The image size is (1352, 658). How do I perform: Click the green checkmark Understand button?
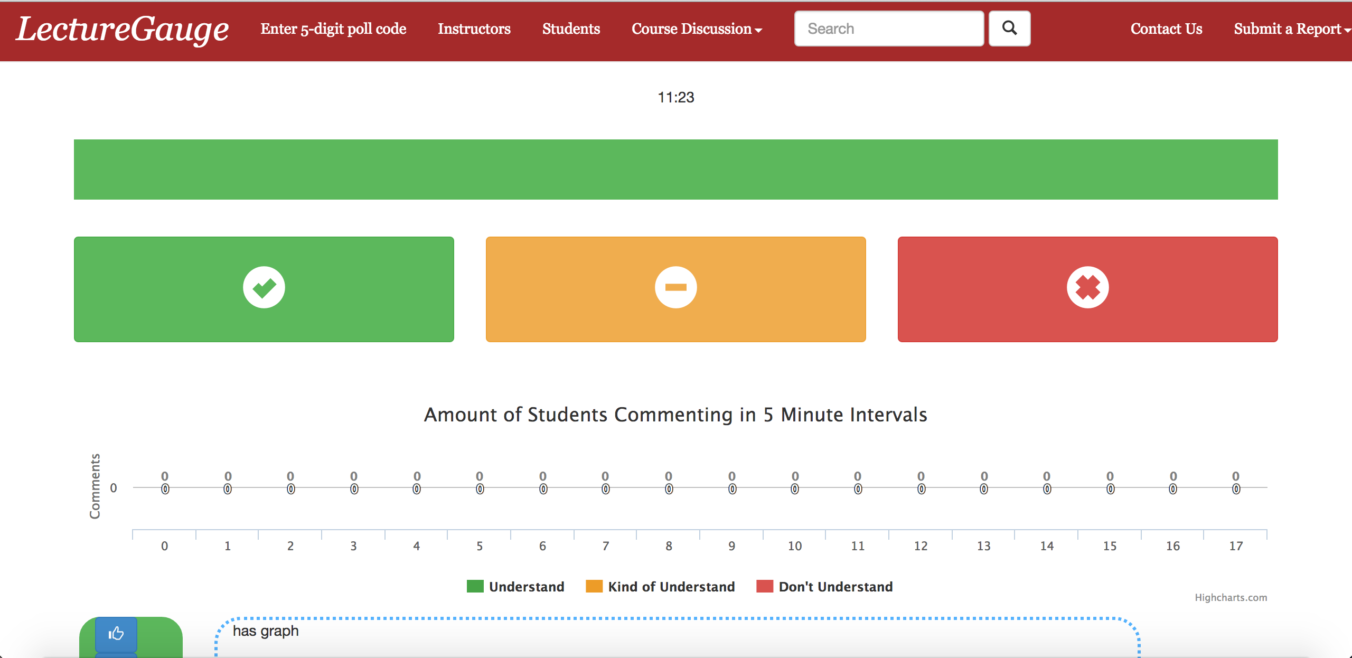point(264,289)
